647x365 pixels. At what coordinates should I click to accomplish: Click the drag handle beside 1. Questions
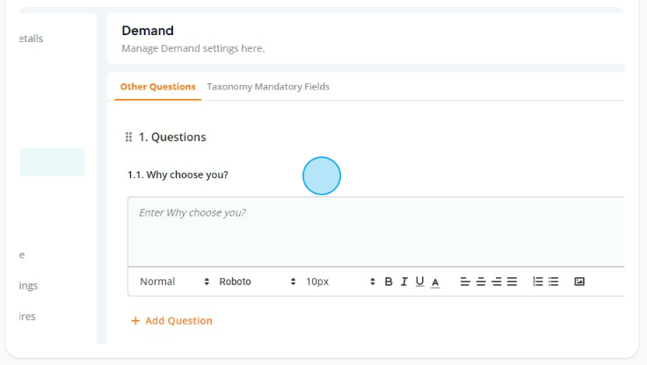[x=128, y=137]
